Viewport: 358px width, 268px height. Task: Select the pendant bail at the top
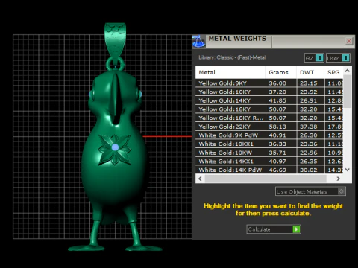coord(115,39)
